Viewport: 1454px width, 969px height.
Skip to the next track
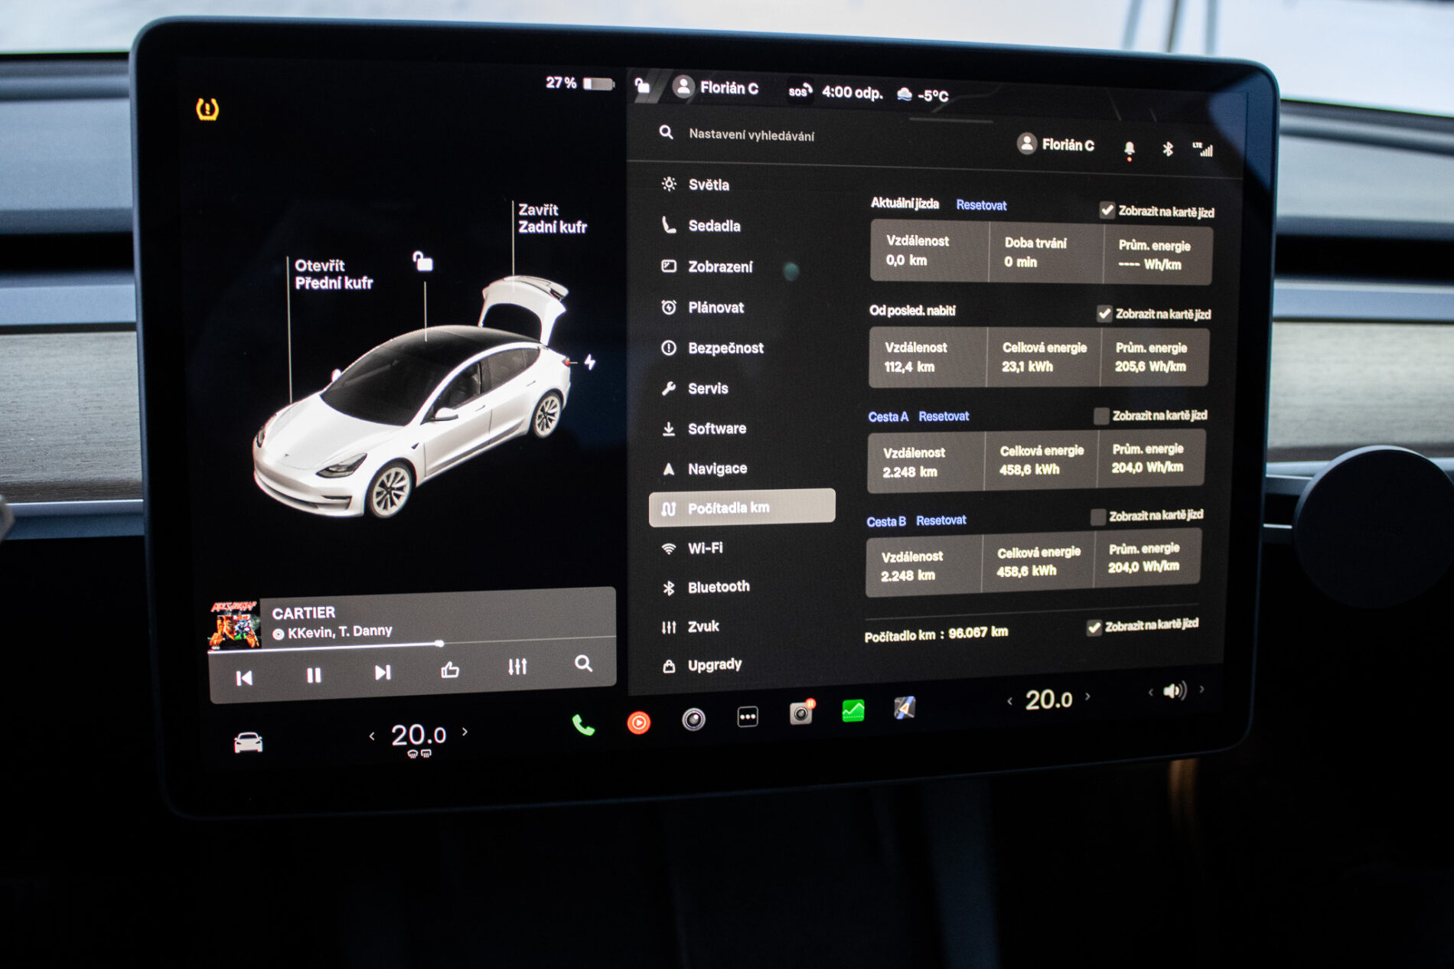pos(382,673)
